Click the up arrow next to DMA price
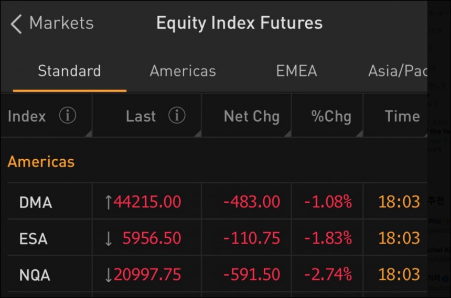This screenshot has height=298, width=451. pyautogui.click(x=108, y=202)
